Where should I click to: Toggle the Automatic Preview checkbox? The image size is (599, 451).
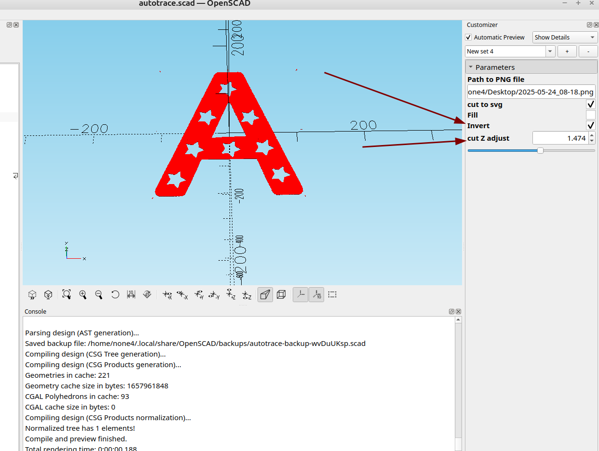tap(468, 37)
